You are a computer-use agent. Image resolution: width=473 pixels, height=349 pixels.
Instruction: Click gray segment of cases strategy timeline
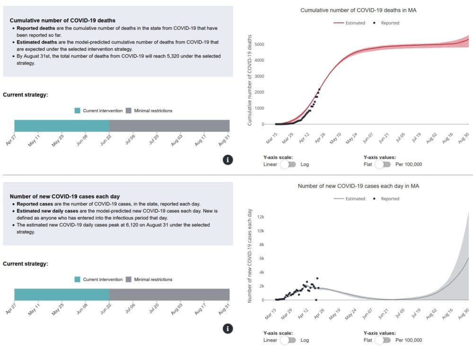[169, 295]
